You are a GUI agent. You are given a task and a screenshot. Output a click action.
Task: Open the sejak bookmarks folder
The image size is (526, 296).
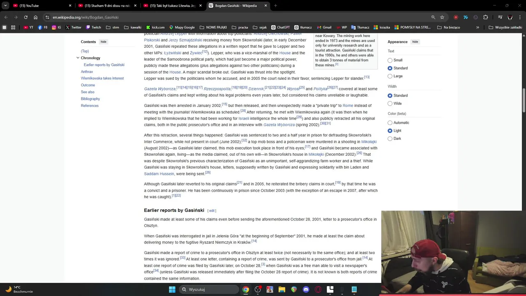[260, 28]
